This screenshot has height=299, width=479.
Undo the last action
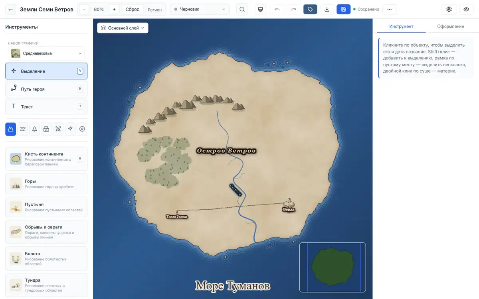(277, 9)
